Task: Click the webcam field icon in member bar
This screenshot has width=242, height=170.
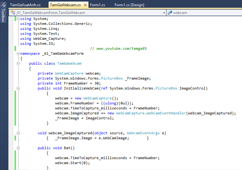Action: [170, 12]
